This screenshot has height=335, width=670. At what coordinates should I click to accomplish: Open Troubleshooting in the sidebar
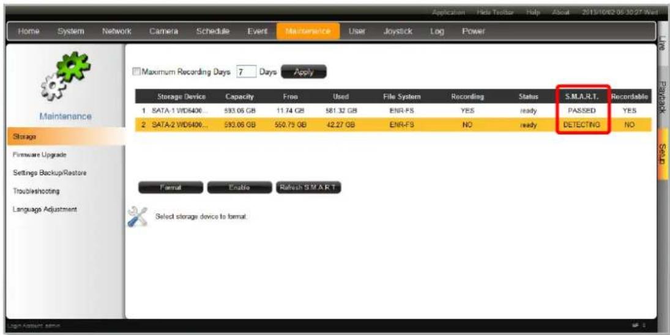35,191
